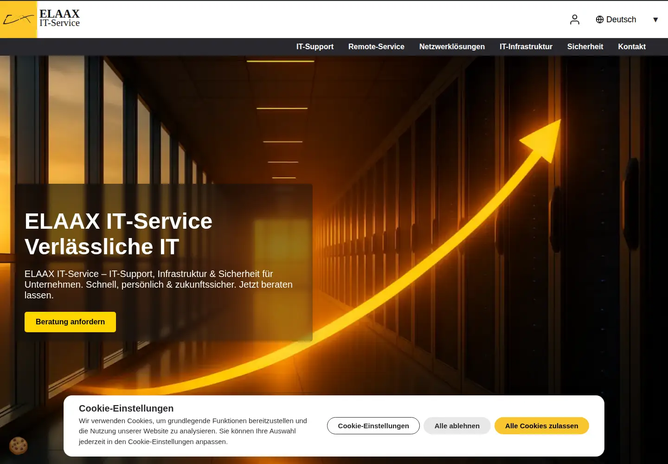The image size is (668, 464).
Task: Open the Sicherheit navigation item
Action: (x=585, y=46)
